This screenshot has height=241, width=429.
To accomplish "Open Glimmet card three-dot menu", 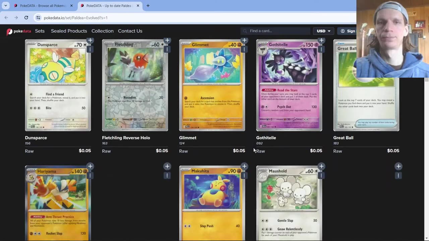I will coord(244,49).
